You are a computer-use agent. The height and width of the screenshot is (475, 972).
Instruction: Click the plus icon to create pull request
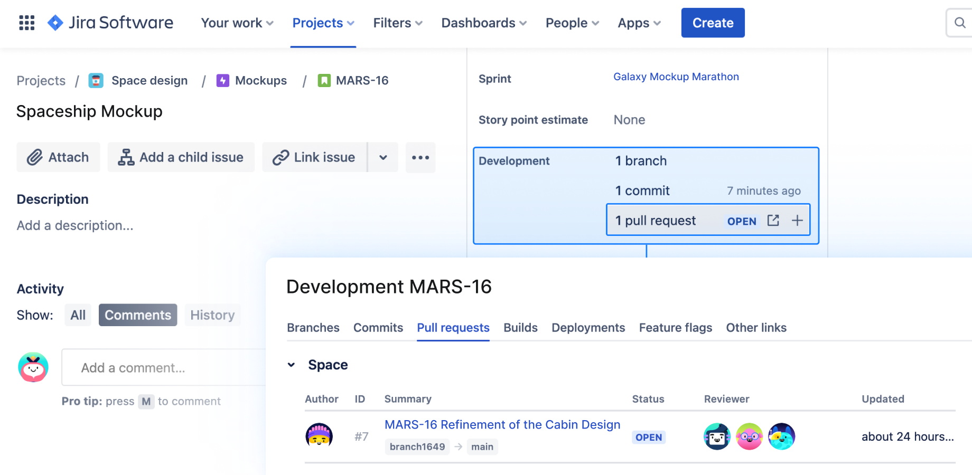pyautogui.click(x=797, y=221)
